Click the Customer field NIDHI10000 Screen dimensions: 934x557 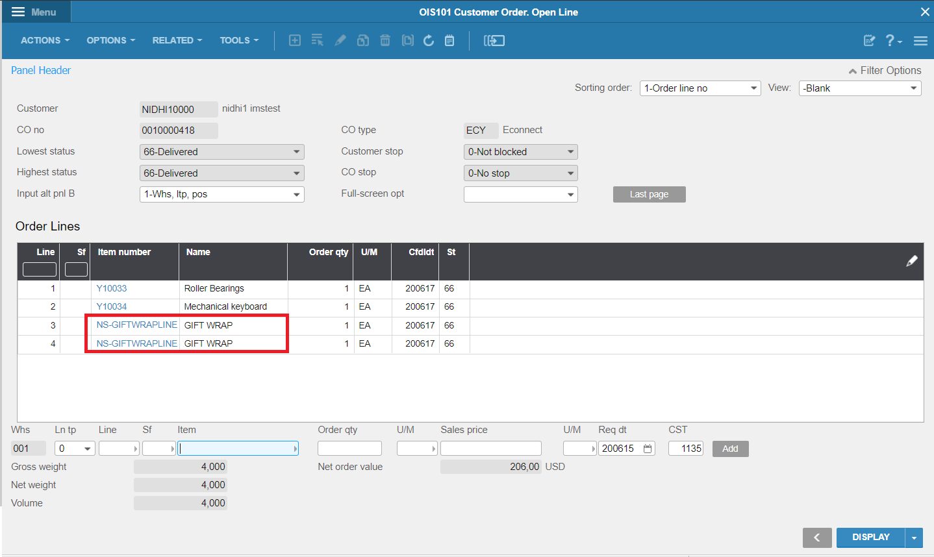179,110
